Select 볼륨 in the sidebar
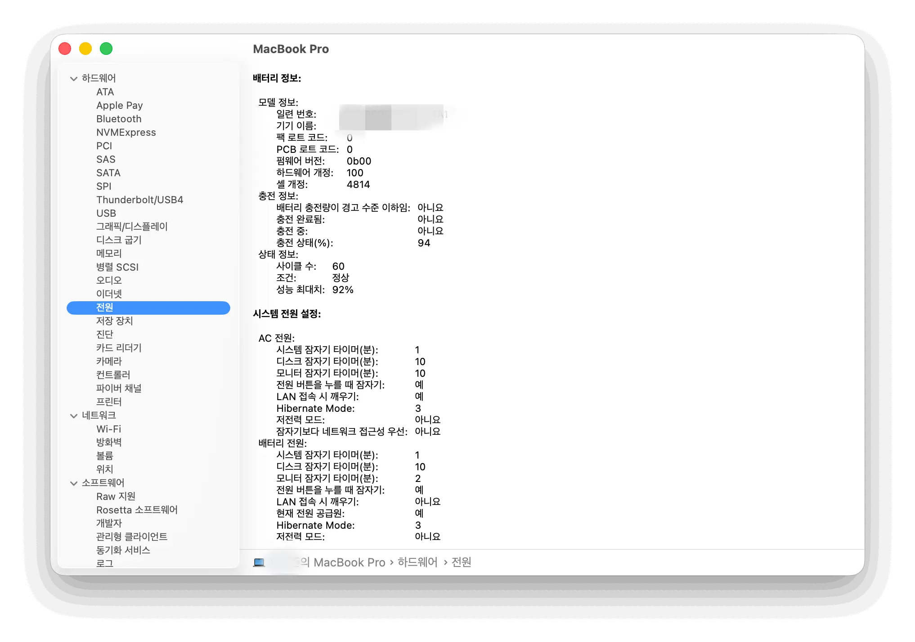 pyautogui.click(x=105, y=456)
